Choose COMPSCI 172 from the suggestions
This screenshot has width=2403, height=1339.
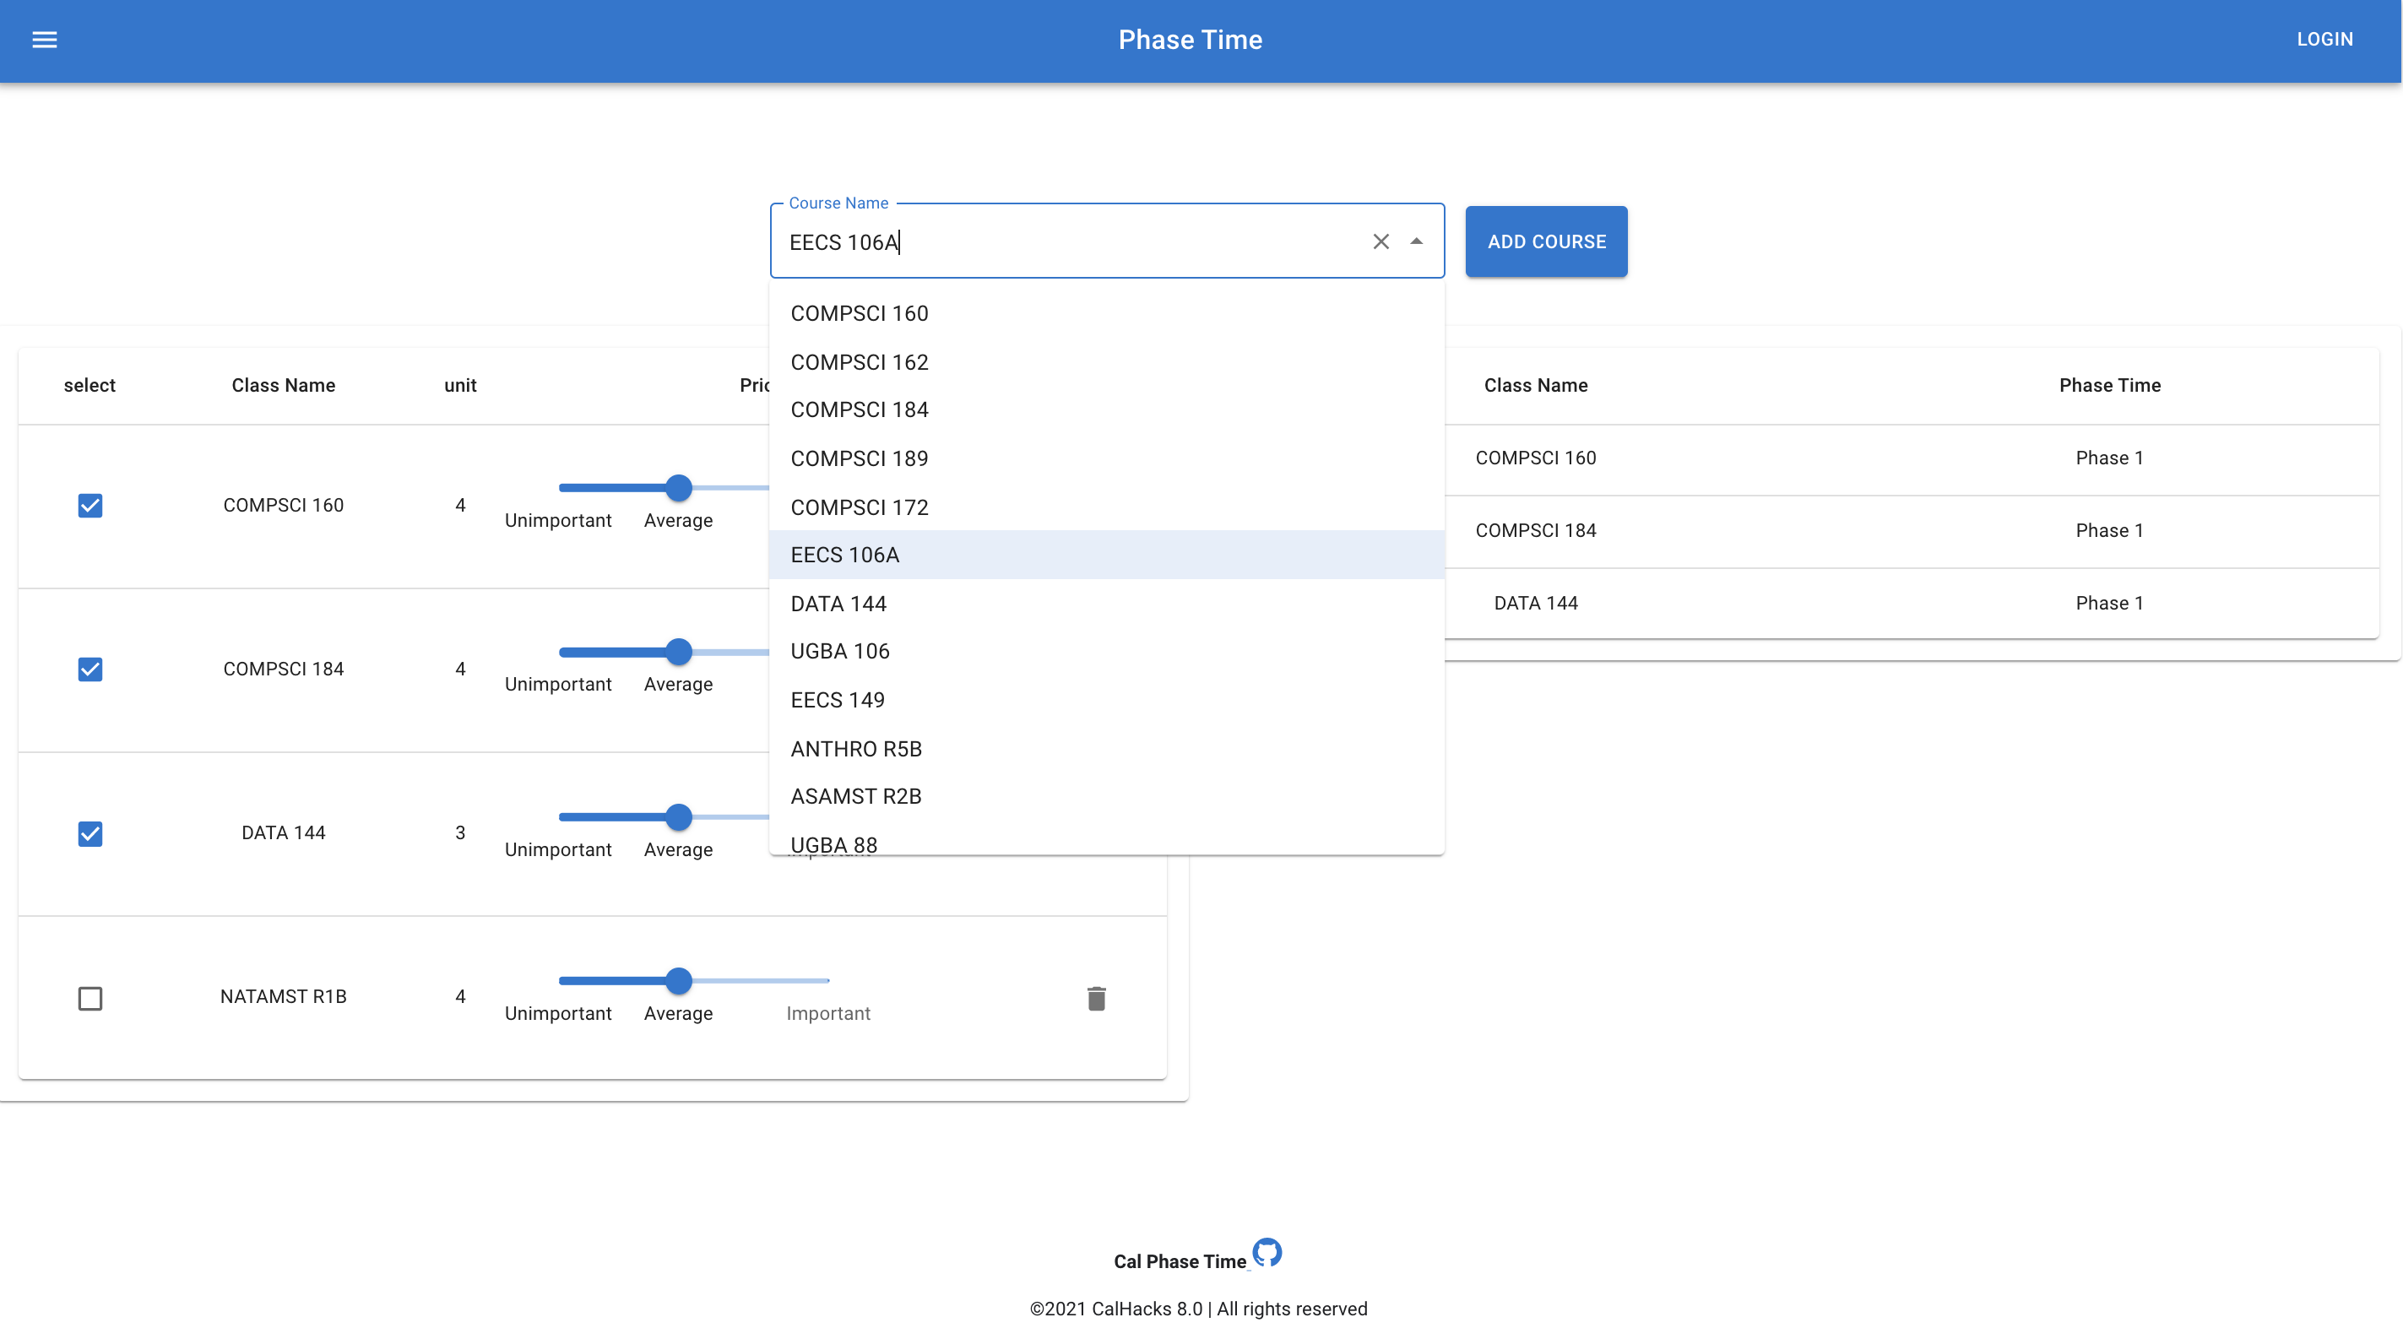coord(860,507)
